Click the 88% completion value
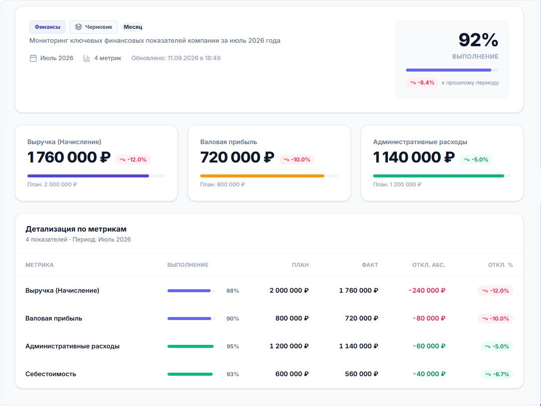Image resolution: width=541 pixels, height=406 pixels. [x=232, y=291]
